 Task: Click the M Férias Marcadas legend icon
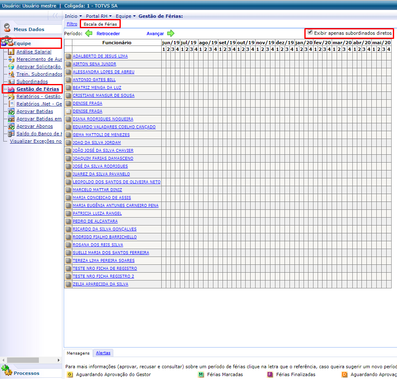[201, 374]
